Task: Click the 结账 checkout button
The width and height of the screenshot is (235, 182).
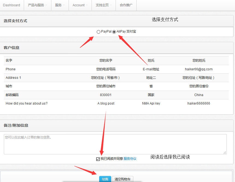Action: 105,179
